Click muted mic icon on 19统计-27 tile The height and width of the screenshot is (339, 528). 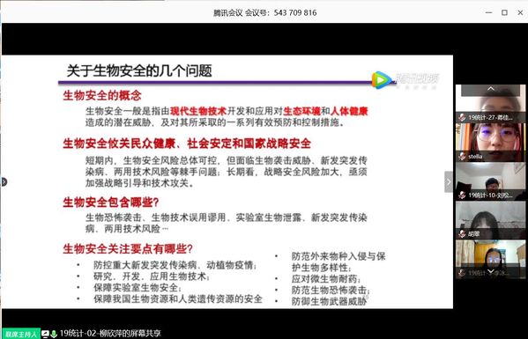463,117
